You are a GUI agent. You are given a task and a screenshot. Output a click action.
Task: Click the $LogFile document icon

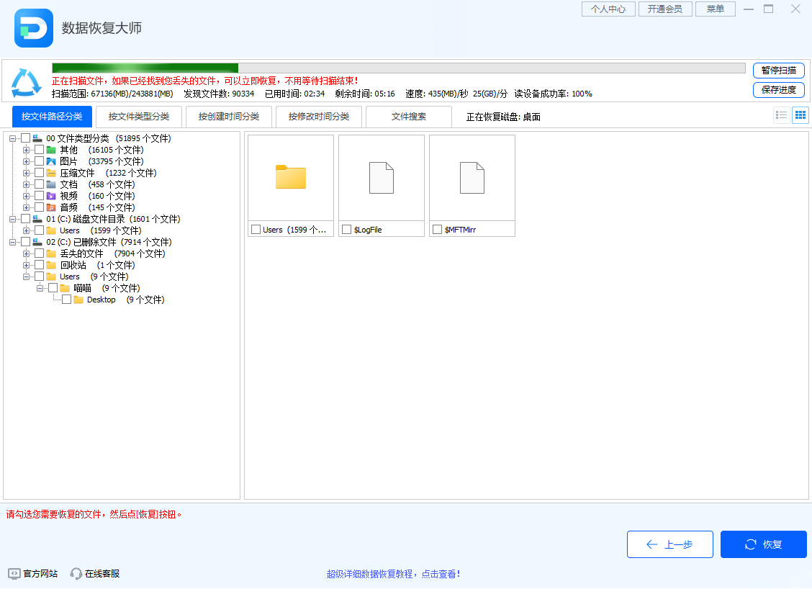pyautogui.click(x=381, y=177)
